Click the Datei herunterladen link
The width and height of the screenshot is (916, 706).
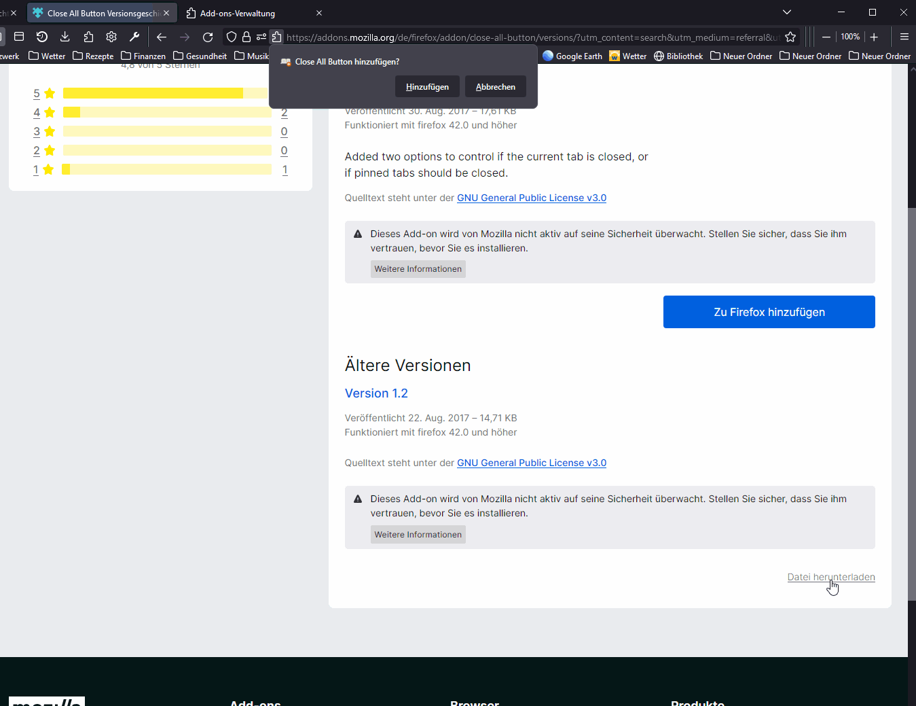click(830, 577)
